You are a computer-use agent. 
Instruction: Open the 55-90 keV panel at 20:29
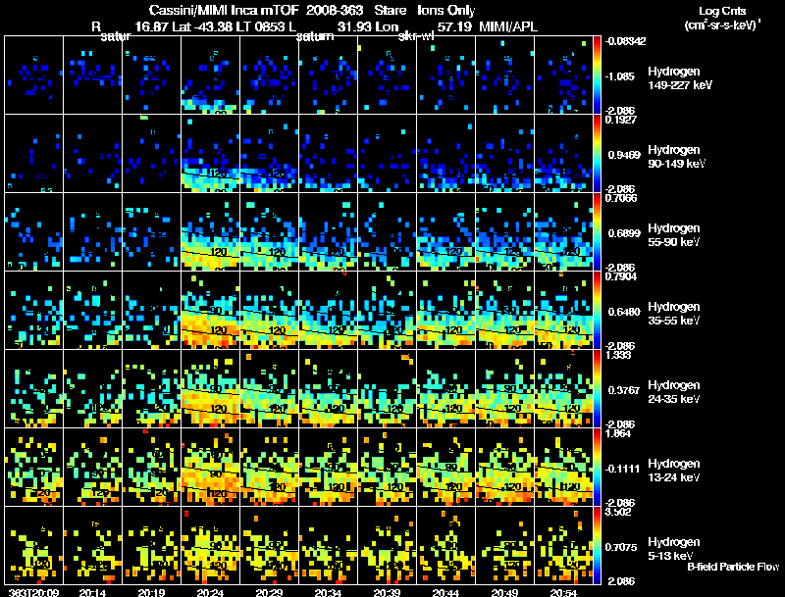coord(269,232)
